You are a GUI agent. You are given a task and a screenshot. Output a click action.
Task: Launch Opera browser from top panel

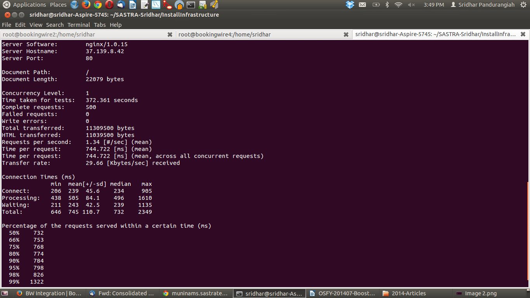[x=109, y=5]
